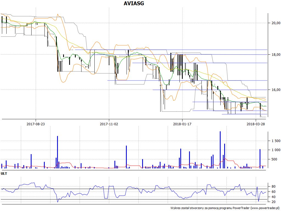
Task: Click the large volume spike in September 2017
Action: click(x=58, y=152)
